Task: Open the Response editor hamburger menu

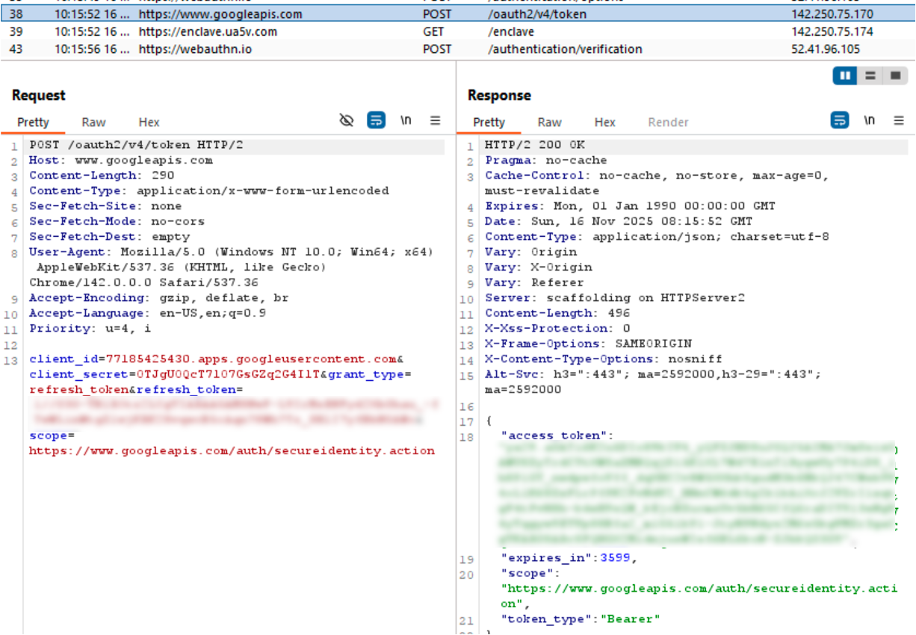Action: pos(899,120)
